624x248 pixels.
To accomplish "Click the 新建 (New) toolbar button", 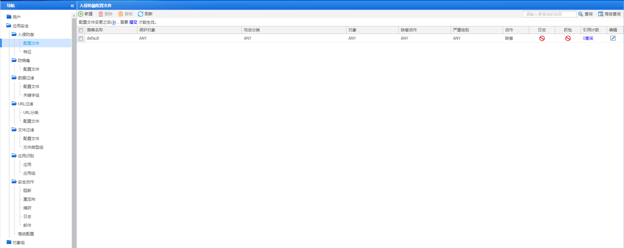I will point(86,14).
